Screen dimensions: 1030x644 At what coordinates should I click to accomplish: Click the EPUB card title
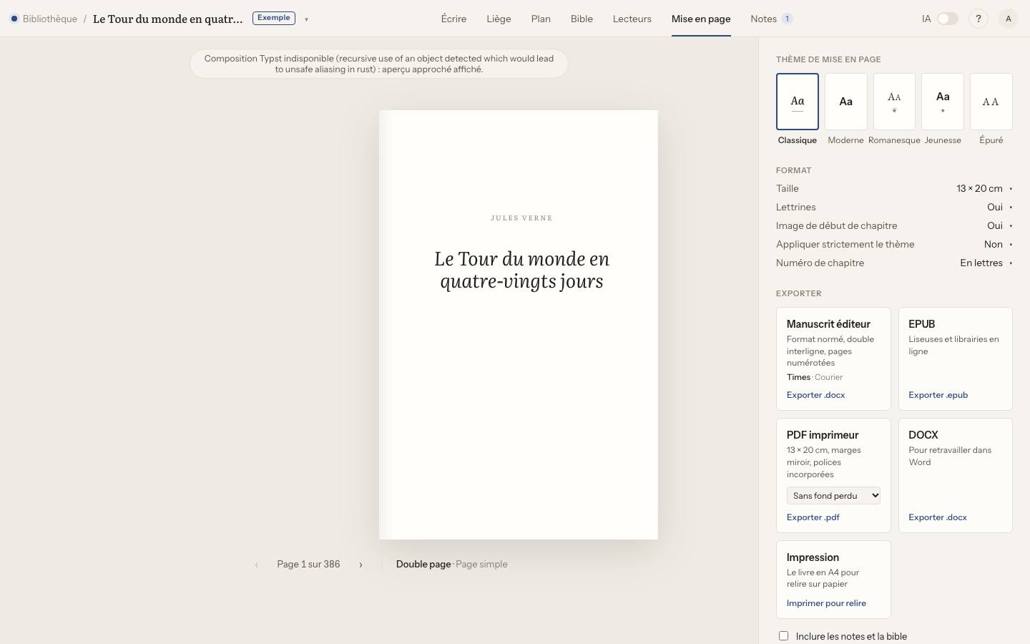point(922,324)
